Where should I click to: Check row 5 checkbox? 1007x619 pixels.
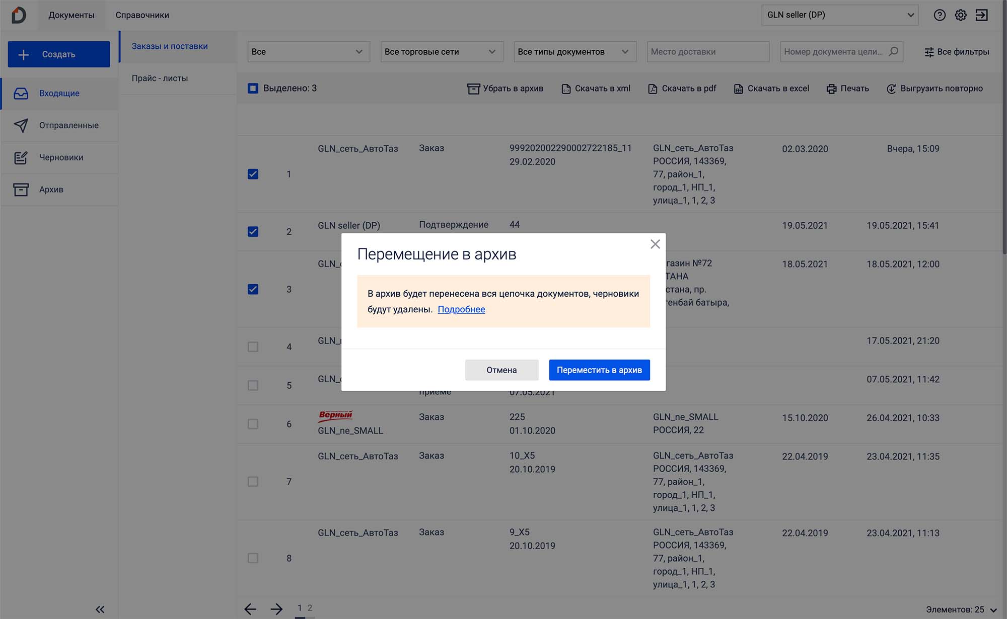click(253, 385)
